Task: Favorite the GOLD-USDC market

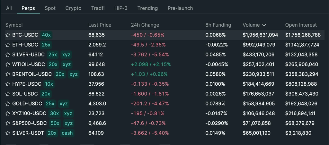Action: (8, 104)
